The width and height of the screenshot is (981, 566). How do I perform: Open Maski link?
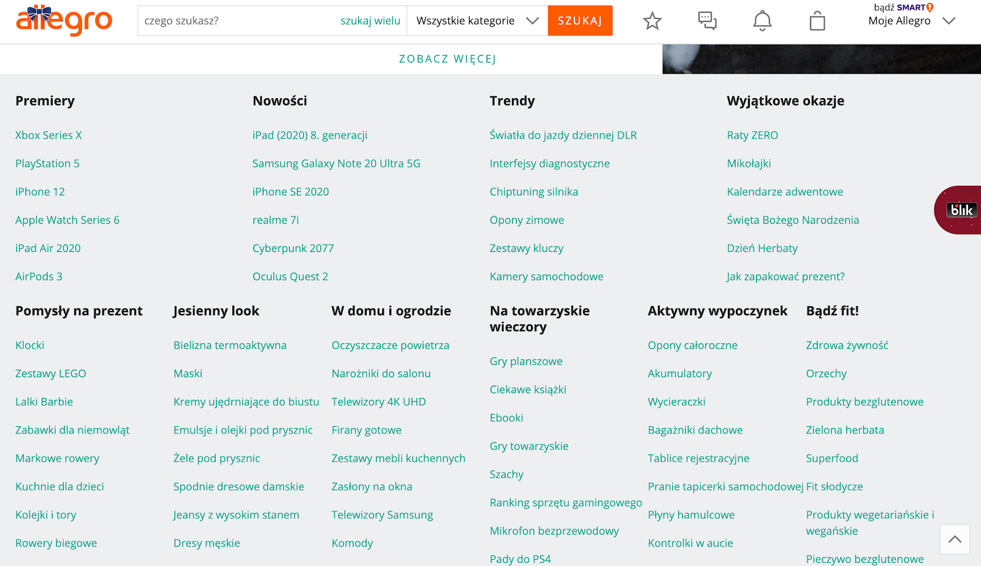point(188,373)
